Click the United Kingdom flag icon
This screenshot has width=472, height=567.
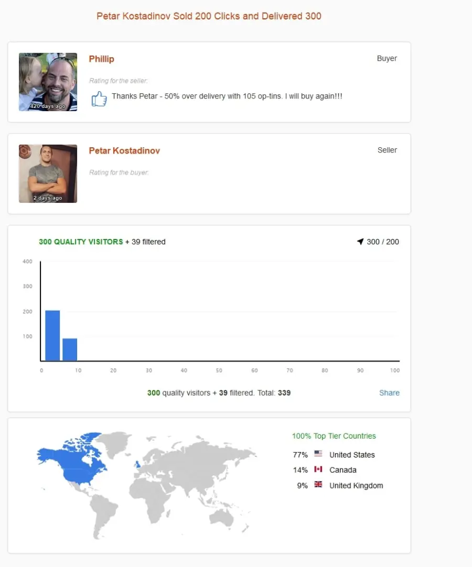pos(318,485)
